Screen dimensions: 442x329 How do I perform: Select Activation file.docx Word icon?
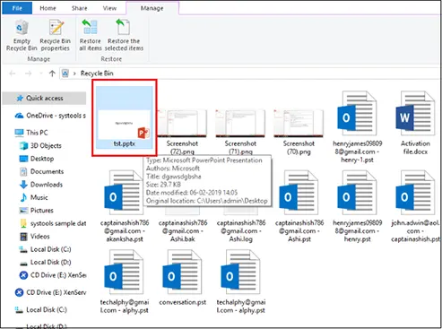(x=415, y=114)
